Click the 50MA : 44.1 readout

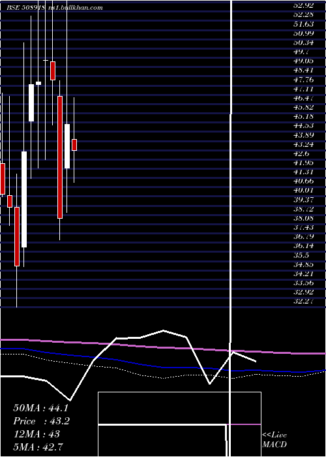click(x=40, y=408)
